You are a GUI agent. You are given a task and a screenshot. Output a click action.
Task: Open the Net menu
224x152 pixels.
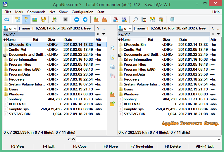(52, 12)
